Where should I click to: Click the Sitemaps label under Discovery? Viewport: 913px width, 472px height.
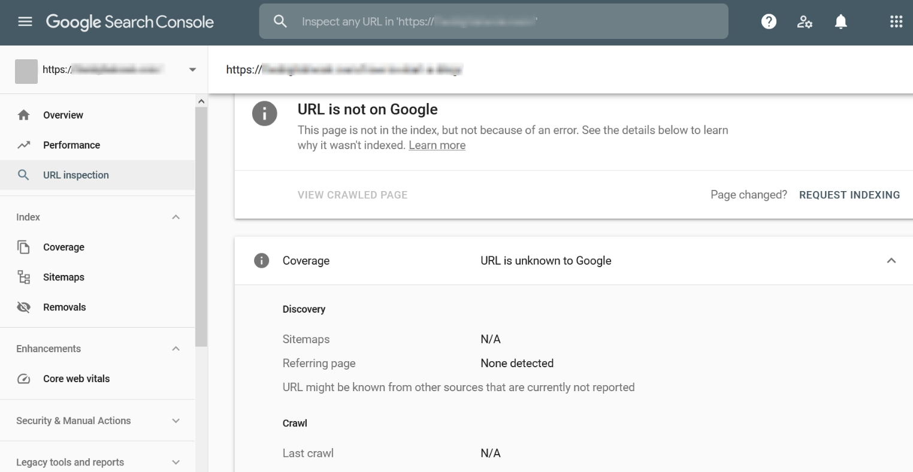(306, 339)
